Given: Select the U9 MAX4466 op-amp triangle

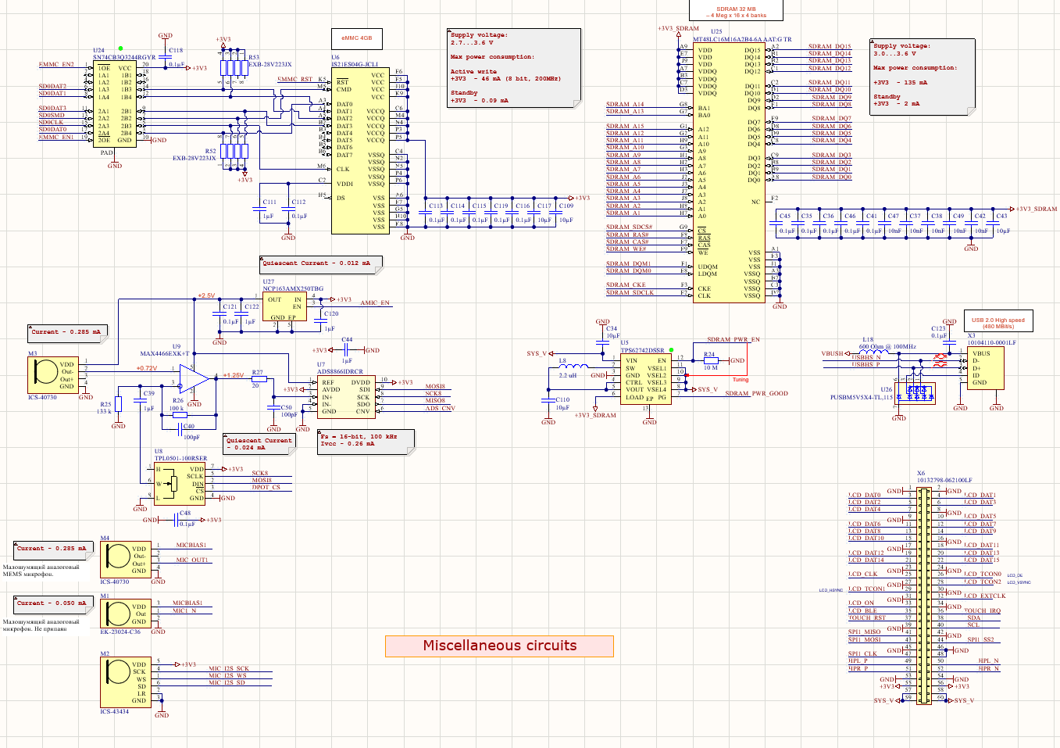Looking at the screenshot, I should tap(195, 380).
